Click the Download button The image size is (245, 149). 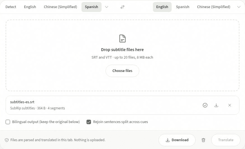click(177, 140)
